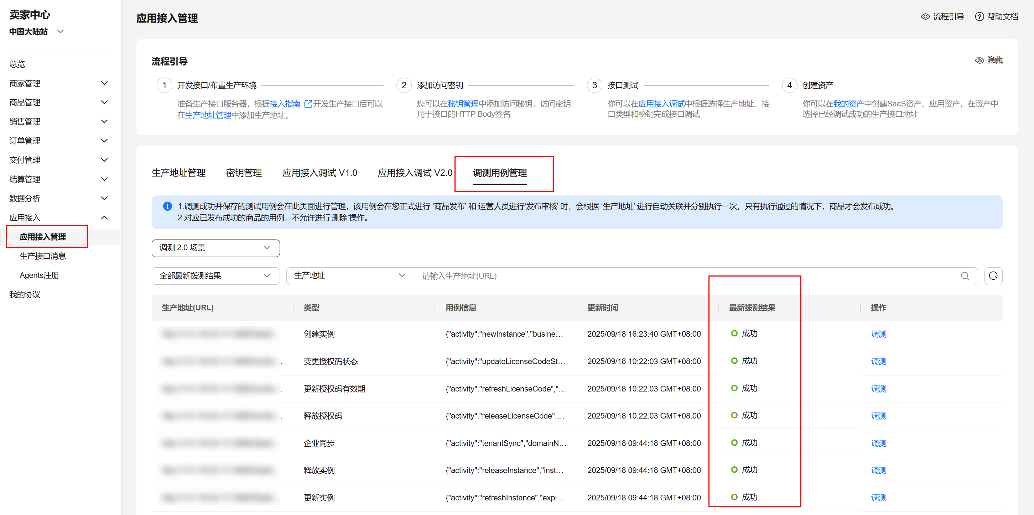1034x515 pixels.
Task: Click step 1 circle in 流程引导
Action: (164, 85)
